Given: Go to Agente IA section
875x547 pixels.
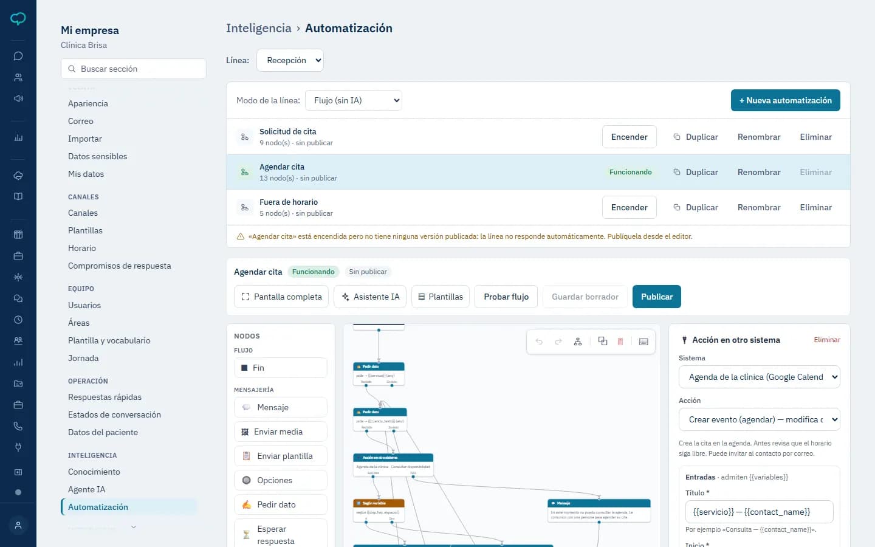Looking at the screenshot, I should click(87, 489).
